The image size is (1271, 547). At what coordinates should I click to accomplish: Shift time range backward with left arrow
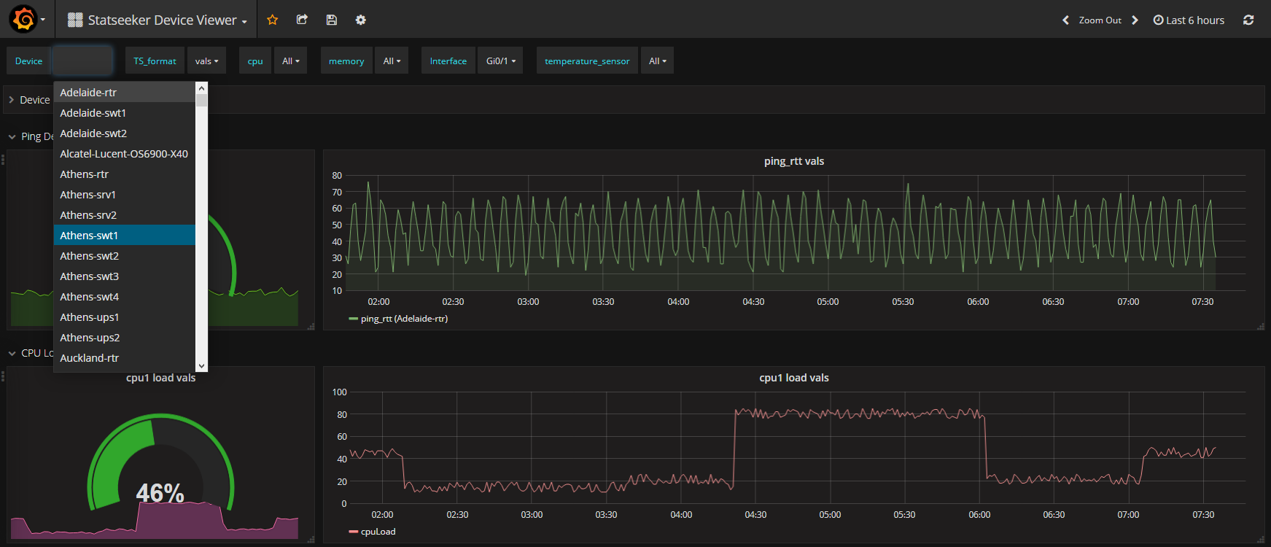coord(1065,20)
